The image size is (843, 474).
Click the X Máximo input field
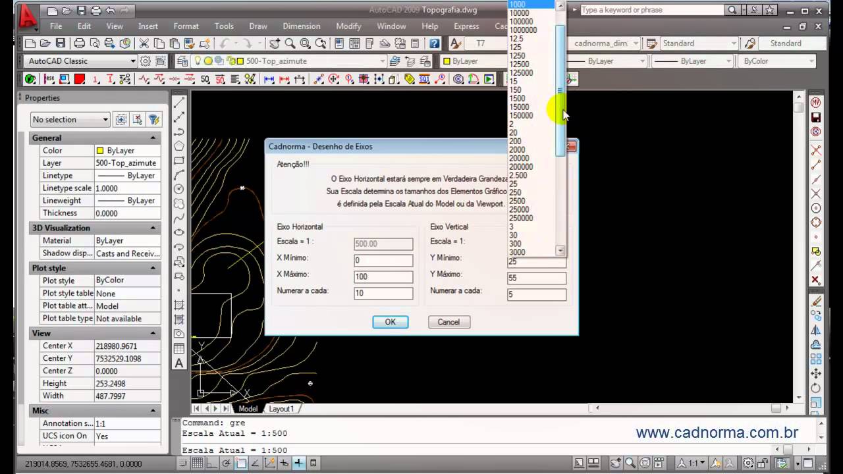(383, 276)
